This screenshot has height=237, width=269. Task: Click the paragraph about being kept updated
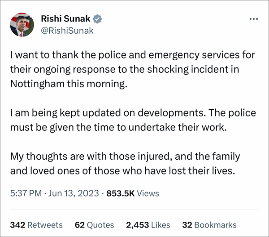tap(133, 120)
